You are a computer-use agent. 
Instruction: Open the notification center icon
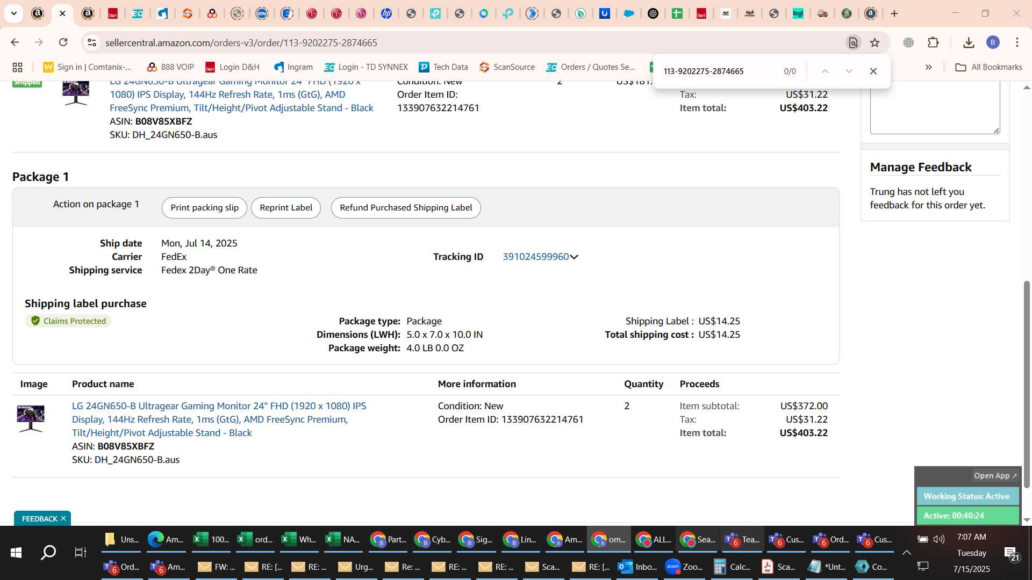1012,553
